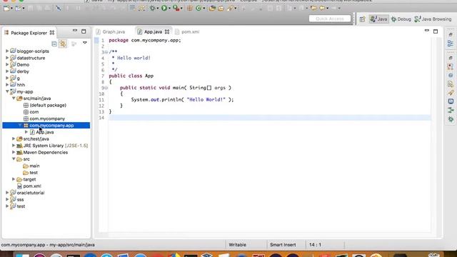Minimize the editor area
Screen dimensions: 457x257
pyautogui.click(x=427, y=30)
